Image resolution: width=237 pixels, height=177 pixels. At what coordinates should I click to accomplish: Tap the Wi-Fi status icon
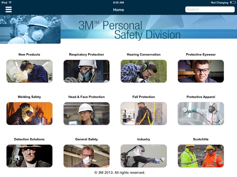10,3
